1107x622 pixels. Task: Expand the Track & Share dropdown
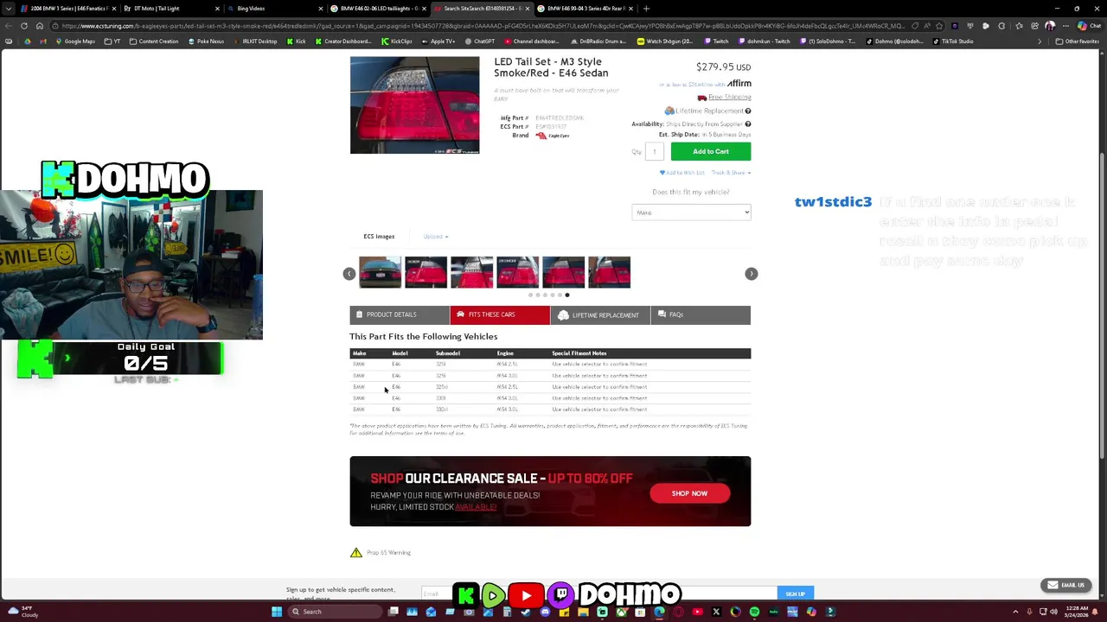(x=731, y=173)
